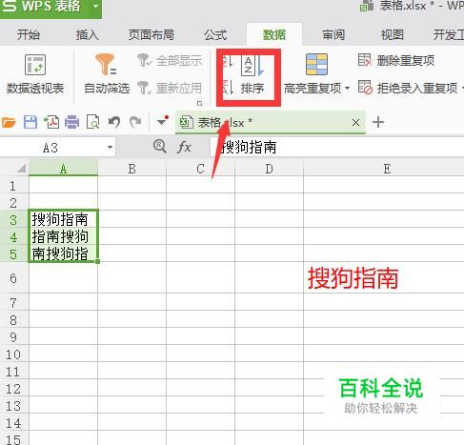Screen dimensions: 464x445
Task: Add a new document tab with plus
Action: [x=378, y=122]
